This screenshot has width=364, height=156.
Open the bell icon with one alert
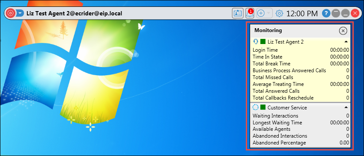[250, 13]
